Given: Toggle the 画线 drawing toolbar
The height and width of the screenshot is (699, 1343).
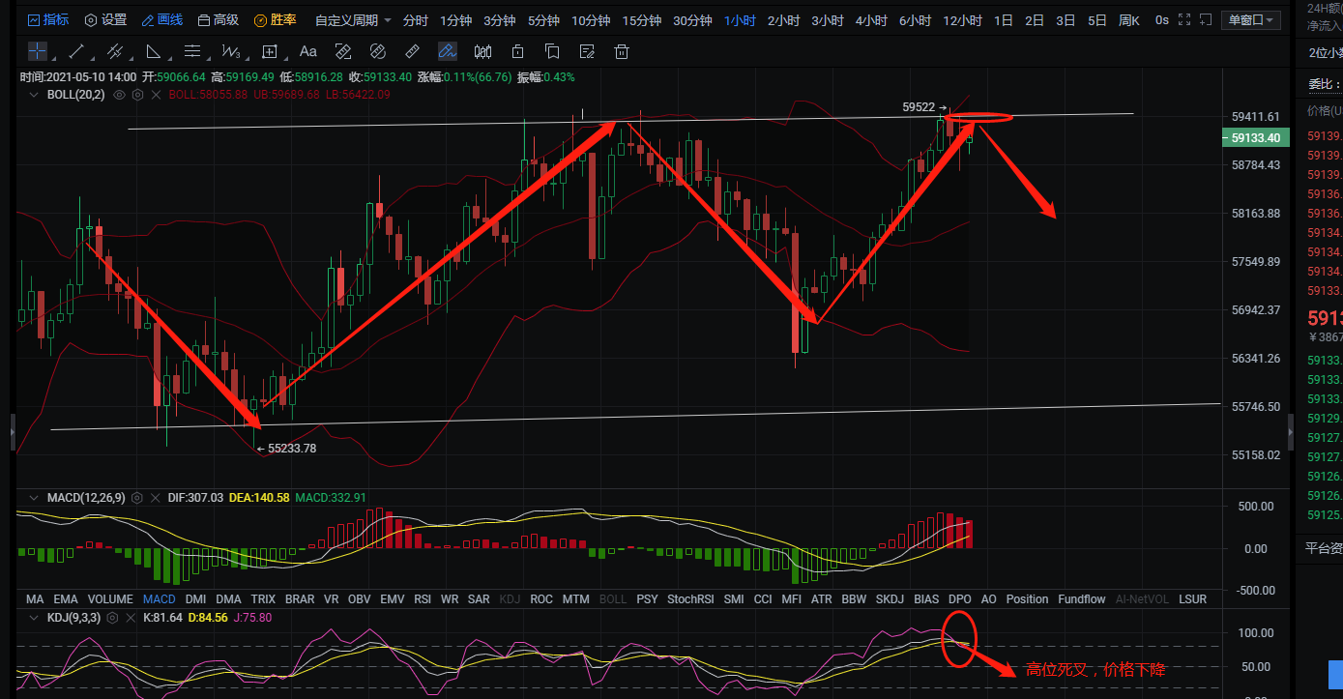Looking at the screenshot, I should [x=162, y=19].
